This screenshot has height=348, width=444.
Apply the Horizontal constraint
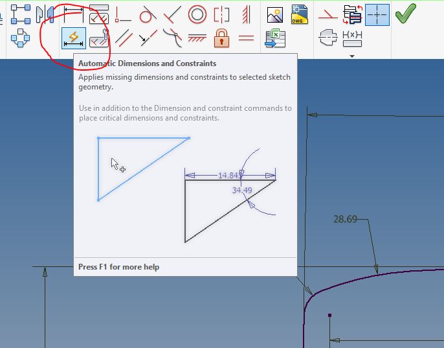pos(197,38)
